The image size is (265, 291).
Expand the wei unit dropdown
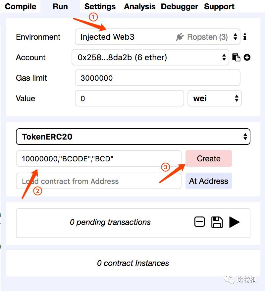pos(215,98)
